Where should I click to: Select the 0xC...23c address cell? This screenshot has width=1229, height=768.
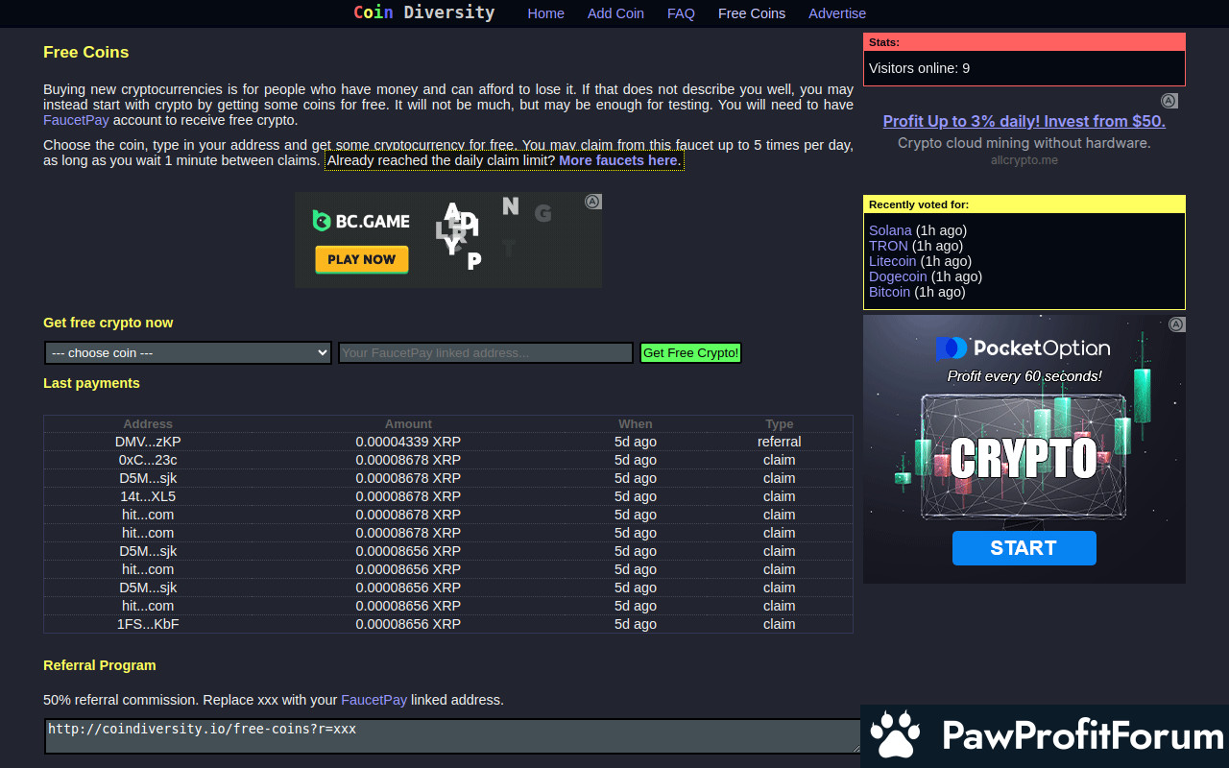[148, 460]
